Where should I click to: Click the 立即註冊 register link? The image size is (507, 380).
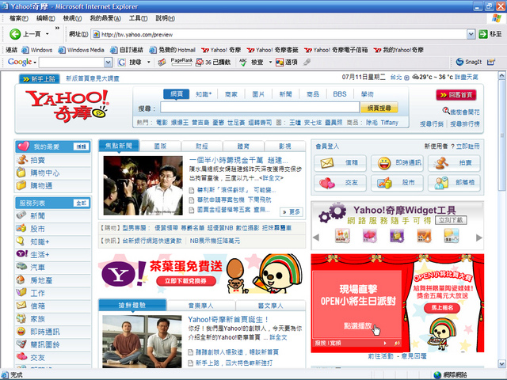pyautogui.click(x=468, y=146)
